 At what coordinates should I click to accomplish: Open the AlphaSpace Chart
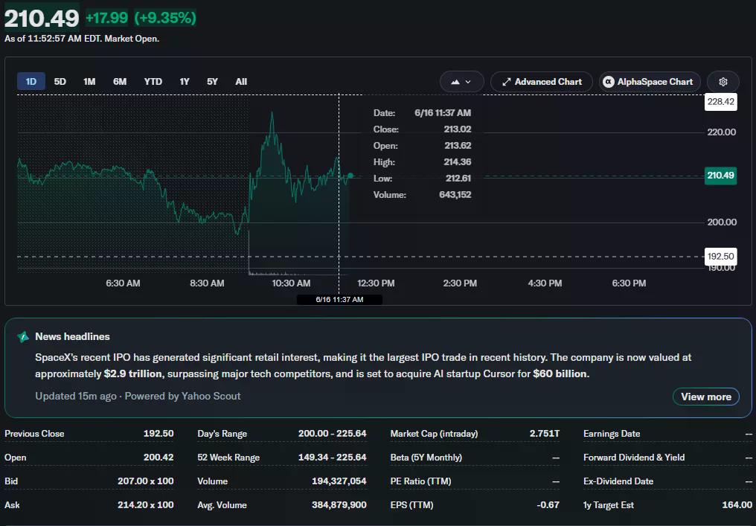pyautogui.click(x=650, y=82)
